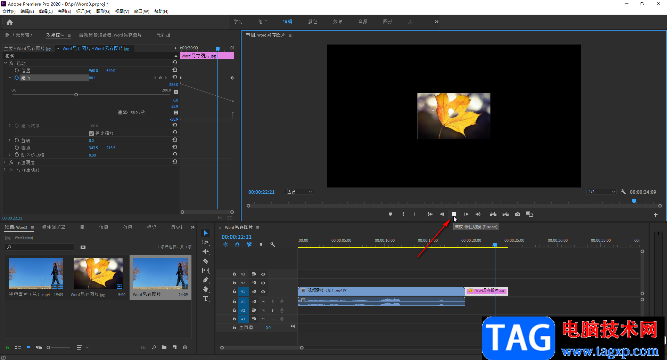Go to In point
The image size is (667, 360).
(x=430, y=214)
